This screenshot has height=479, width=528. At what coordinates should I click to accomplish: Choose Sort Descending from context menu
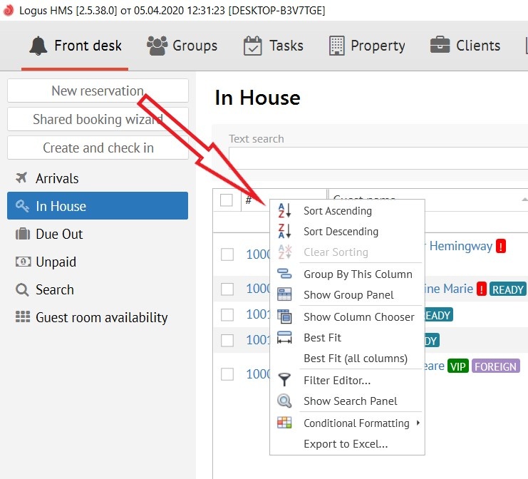pyautogui.click(x=347, y=232)
